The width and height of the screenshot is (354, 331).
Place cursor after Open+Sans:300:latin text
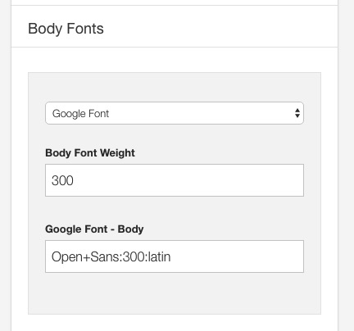[x=171, y=257]
